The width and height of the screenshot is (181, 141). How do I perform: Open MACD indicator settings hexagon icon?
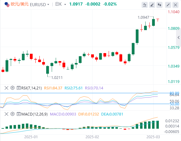[12, 114]
